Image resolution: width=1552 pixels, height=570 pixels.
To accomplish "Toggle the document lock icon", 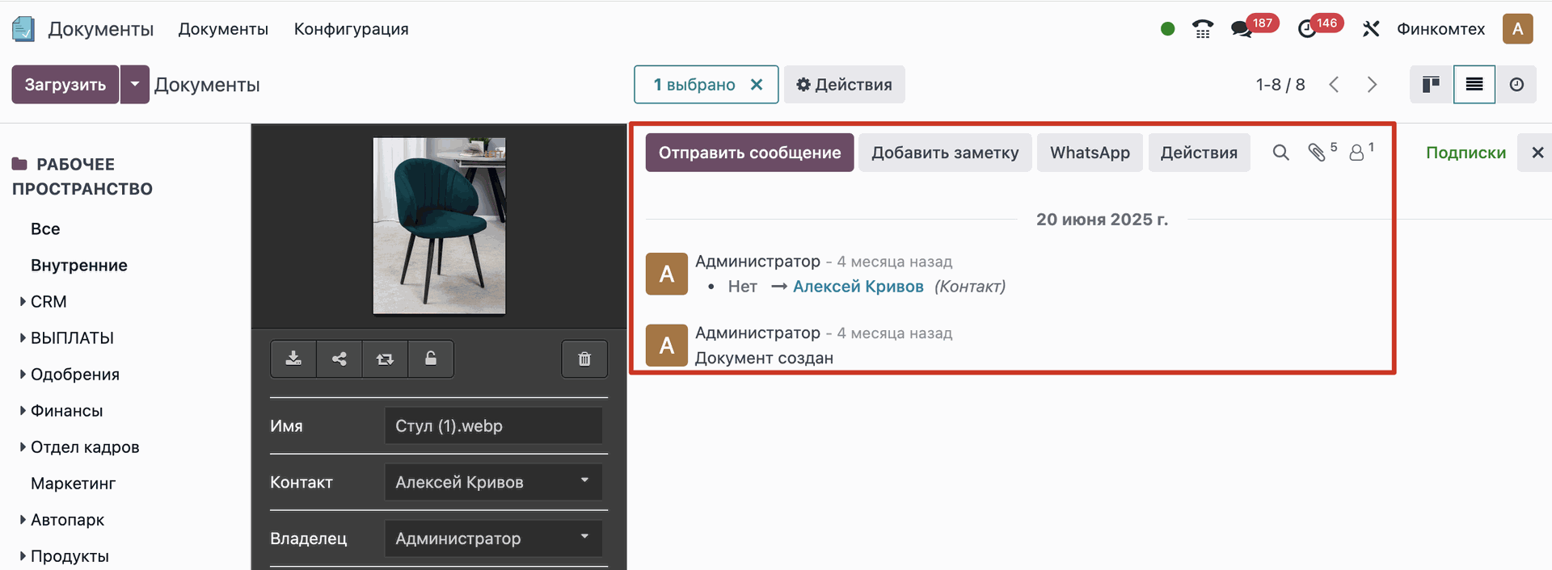I will (431, 359).
